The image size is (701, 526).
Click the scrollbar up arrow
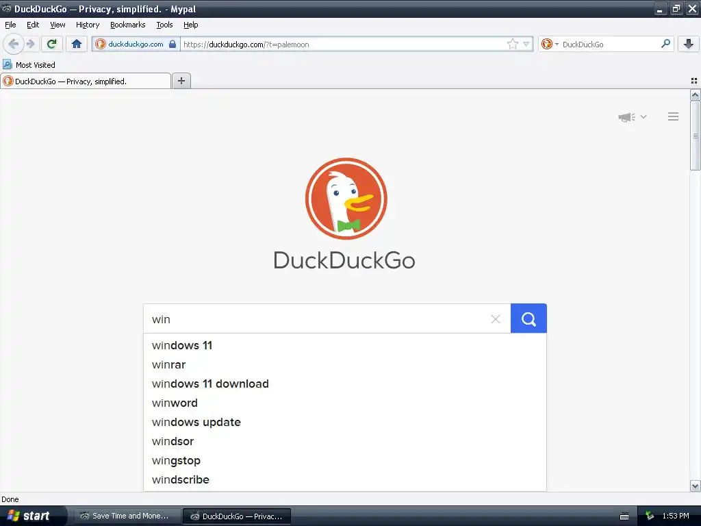[x=695, y=95]
